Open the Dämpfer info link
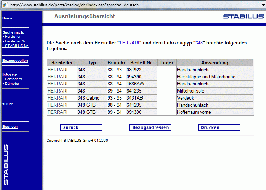This screenshot has height=190, width=266. click(x=12, y=84)
